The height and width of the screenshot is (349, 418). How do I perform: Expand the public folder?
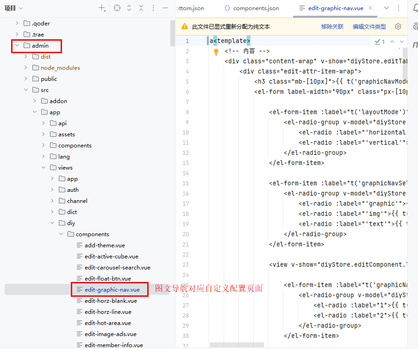[26, 79]
